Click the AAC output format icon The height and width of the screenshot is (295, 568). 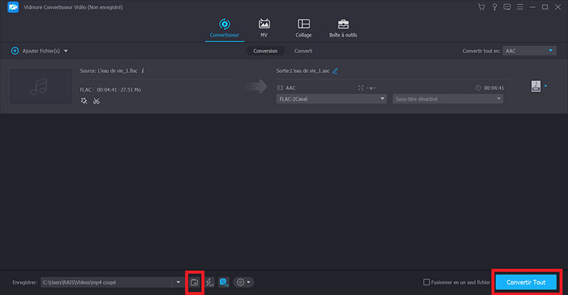click(x=536, y=87)
